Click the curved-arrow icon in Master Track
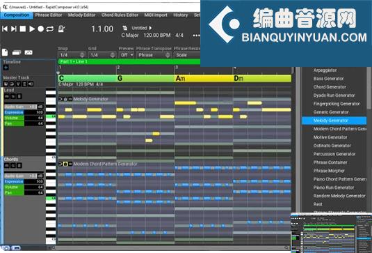This screenshot has width=372, height=253. 12,84
